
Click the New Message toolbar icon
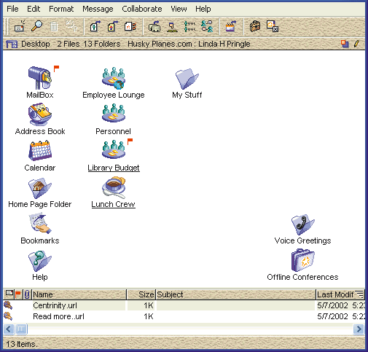point(20,26)
